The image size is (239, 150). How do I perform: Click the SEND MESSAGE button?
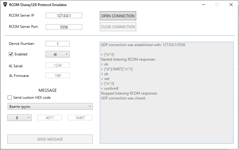[50, 139]
